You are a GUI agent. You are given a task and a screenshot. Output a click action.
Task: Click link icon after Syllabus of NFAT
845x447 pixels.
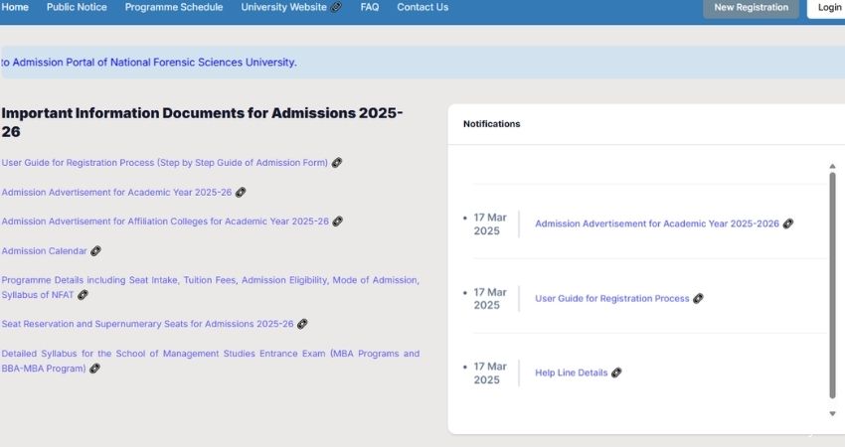pos(83,295)
